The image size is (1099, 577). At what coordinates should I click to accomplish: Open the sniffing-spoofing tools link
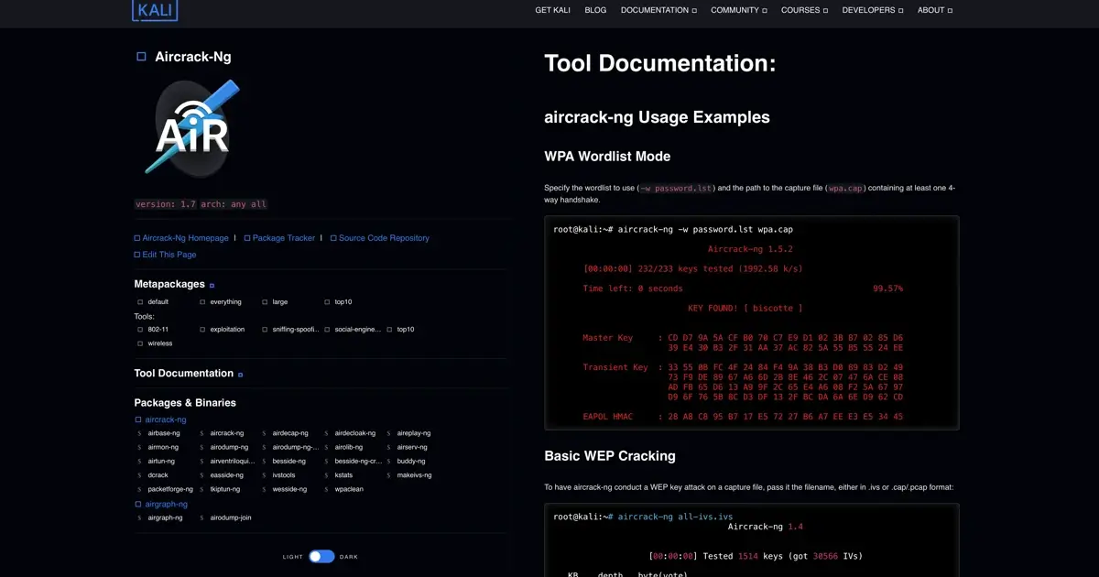tap(296, 329)
